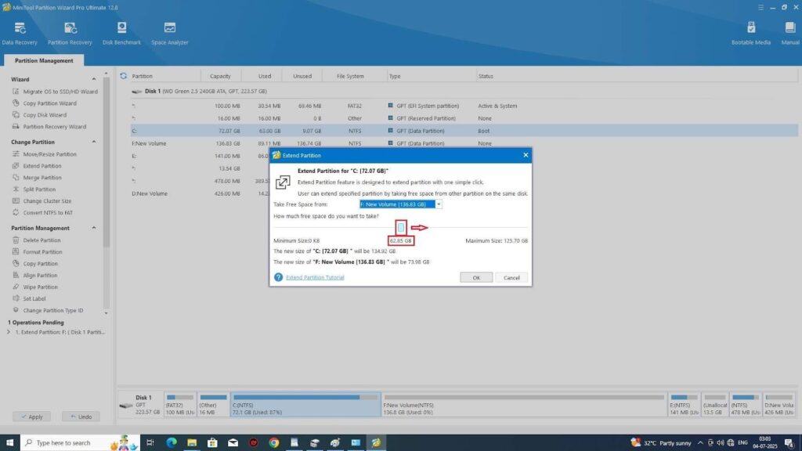Image resolution: width=802 pixels, height=451 pixels.
Task: Open the Extend Partition Tutorial link
Action: click(x=315, y=277)
